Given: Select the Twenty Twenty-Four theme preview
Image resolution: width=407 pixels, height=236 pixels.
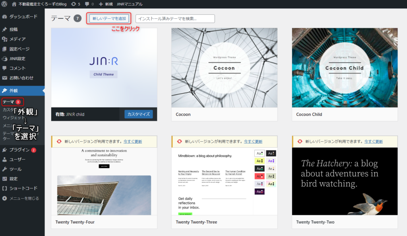Looking at the screenshot, I should click(x=104, y=181).
